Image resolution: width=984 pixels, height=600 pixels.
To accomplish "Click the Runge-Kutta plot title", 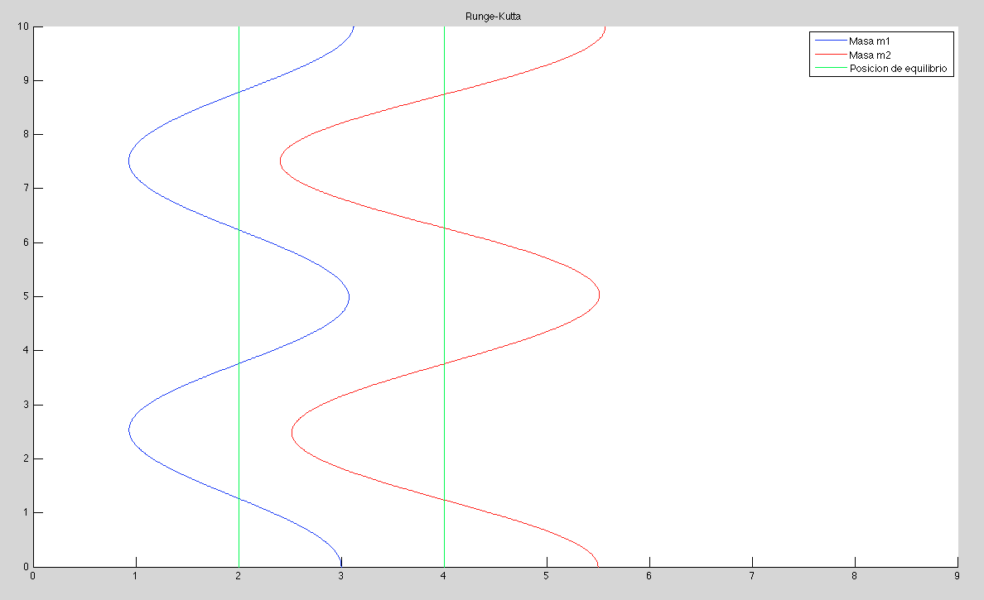I will 494,17.
